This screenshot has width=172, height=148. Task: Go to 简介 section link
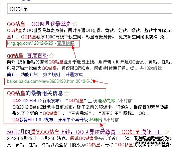point(11,75)
